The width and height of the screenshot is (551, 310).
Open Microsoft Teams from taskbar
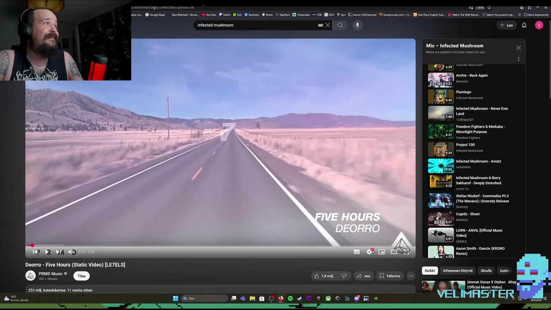tap(243, 298)
